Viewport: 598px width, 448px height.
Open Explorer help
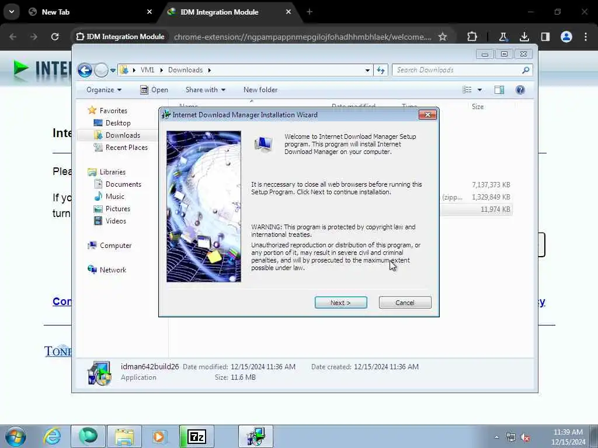(520, 90)
